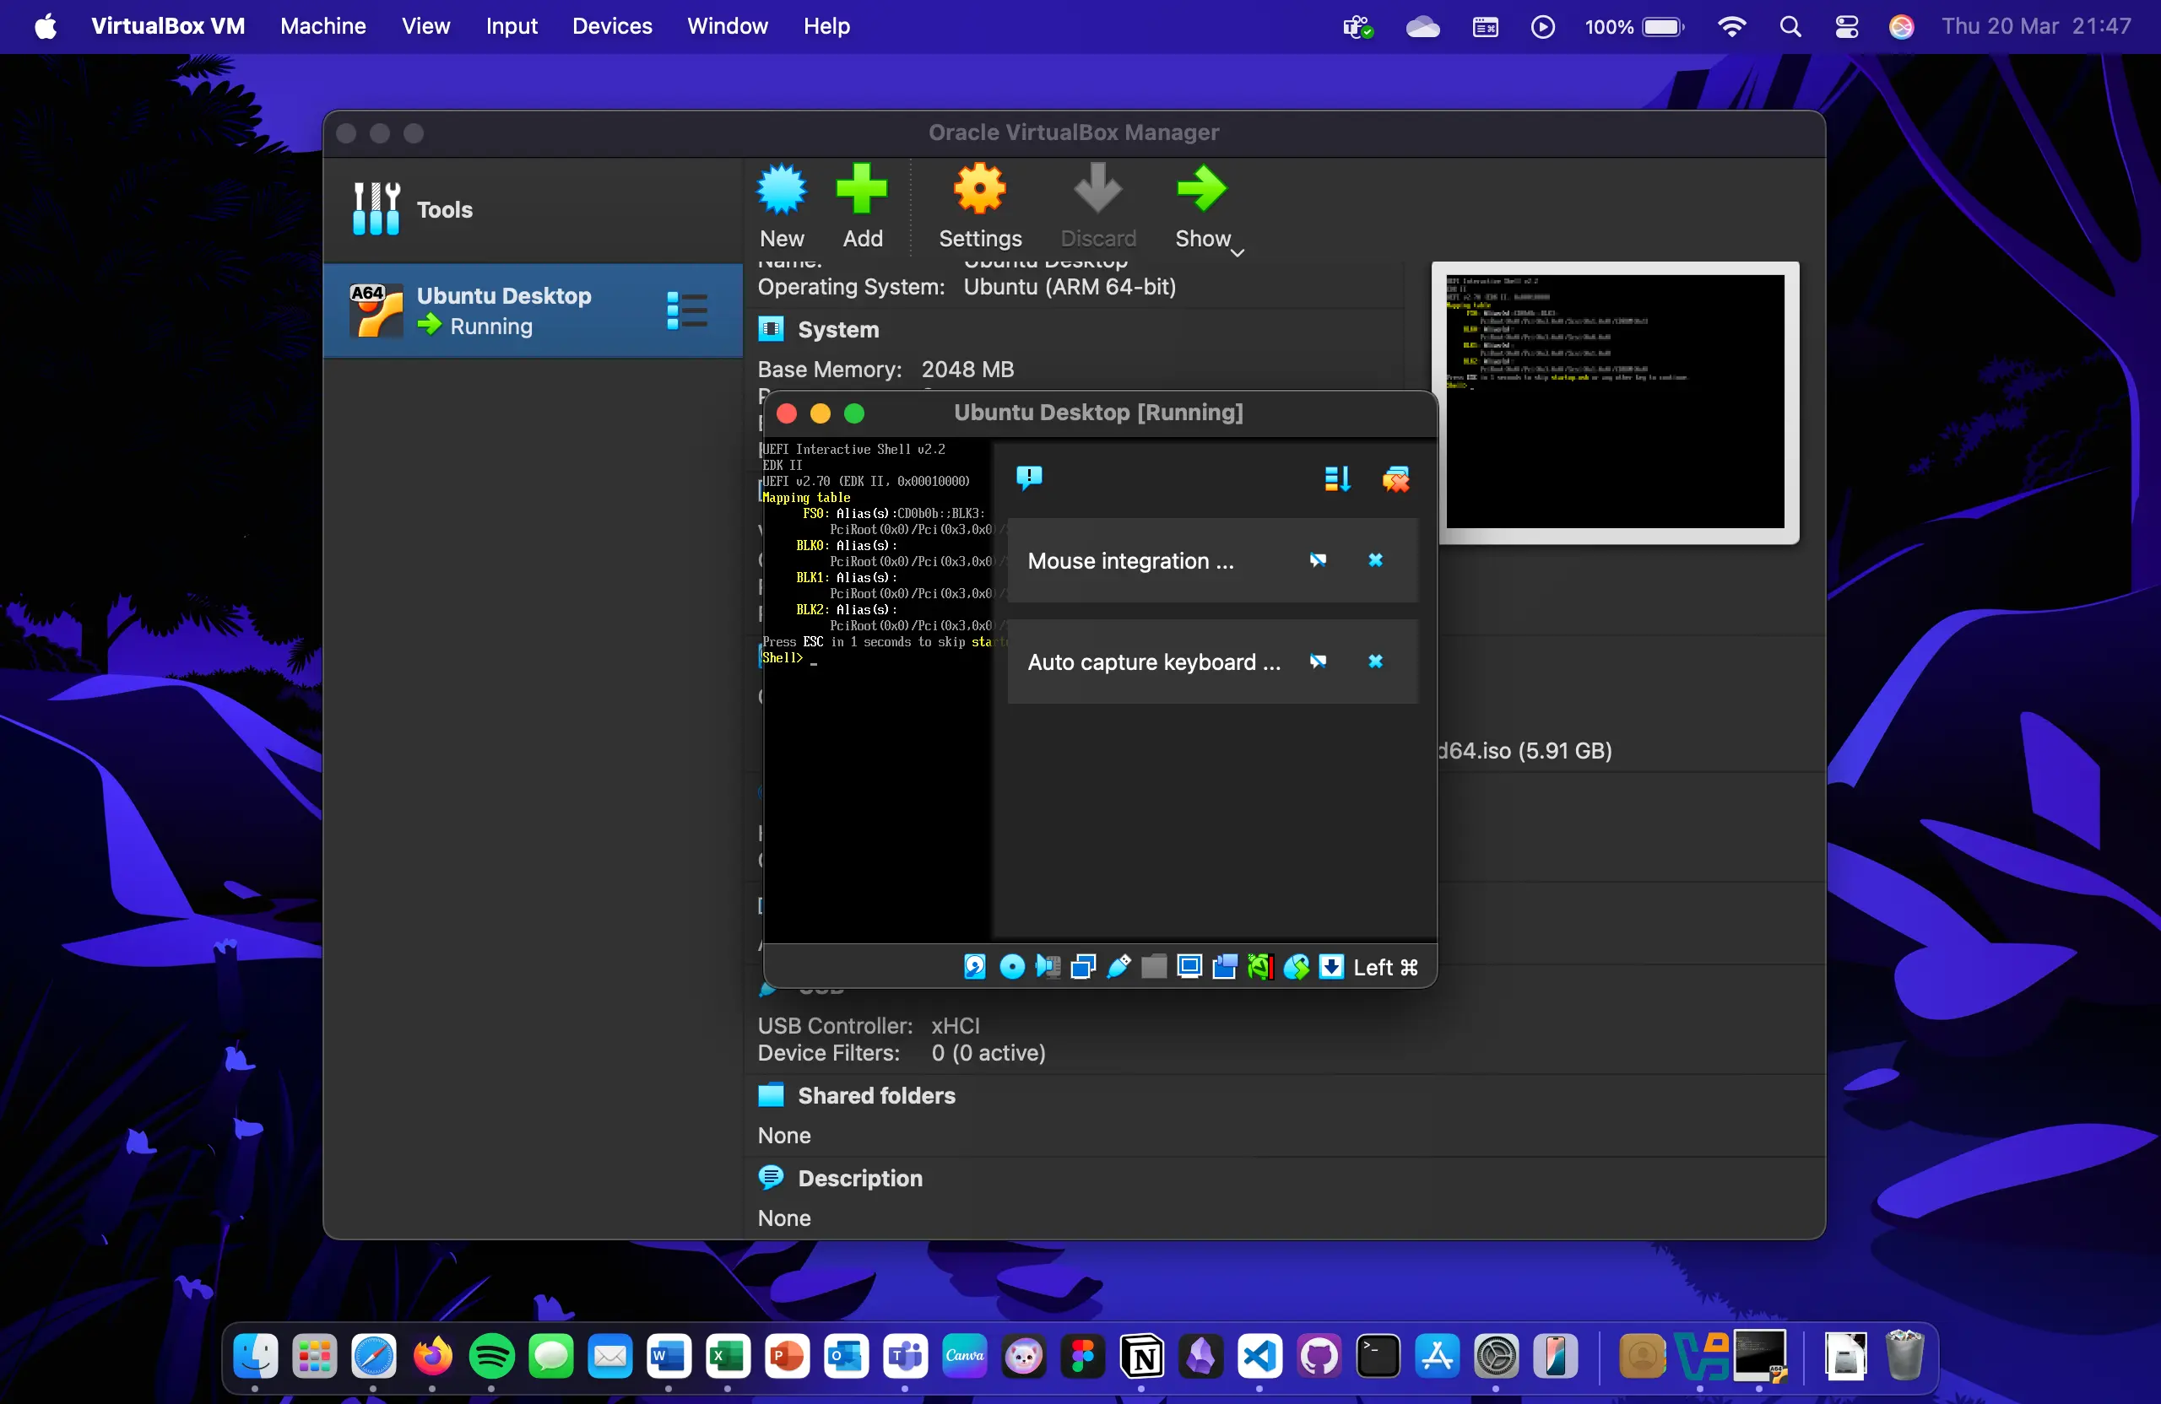Open the Devices menu
Screen dimensions: 2161x1404
610,26
